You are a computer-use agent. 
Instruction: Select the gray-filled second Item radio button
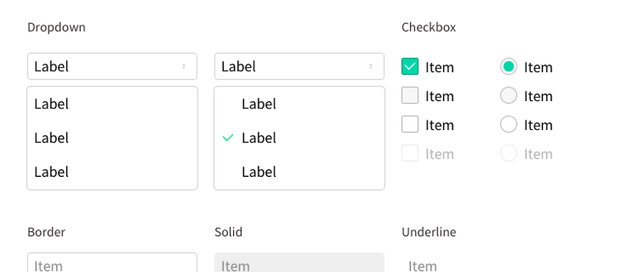click(x=508, y=95)
